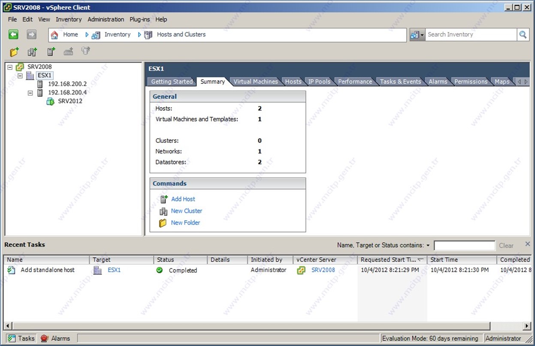
Task: Click Recent Tasks horizontal scrollbar right arrow
Action: coord(527,326)
